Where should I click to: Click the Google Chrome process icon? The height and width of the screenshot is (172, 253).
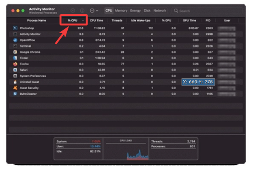pyautogui.click(x=15, y=52)
